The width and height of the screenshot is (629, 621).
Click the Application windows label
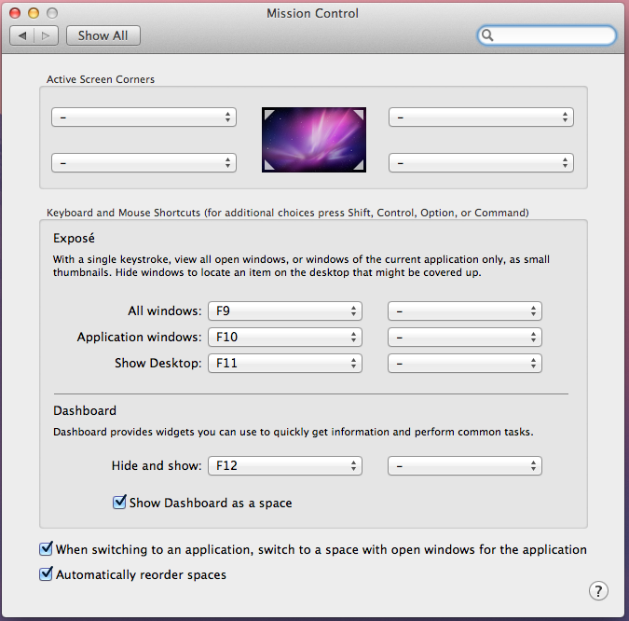pyautogui.click(x=139, y=338)
